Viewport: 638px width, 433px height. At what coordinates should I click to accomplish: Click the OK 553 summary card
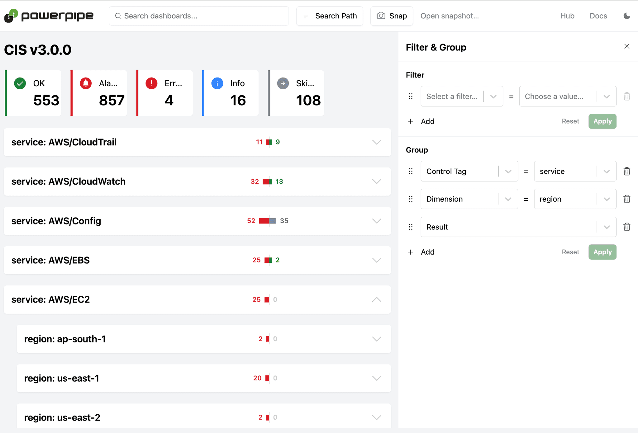pyautogui.click(x=33, y=93)
